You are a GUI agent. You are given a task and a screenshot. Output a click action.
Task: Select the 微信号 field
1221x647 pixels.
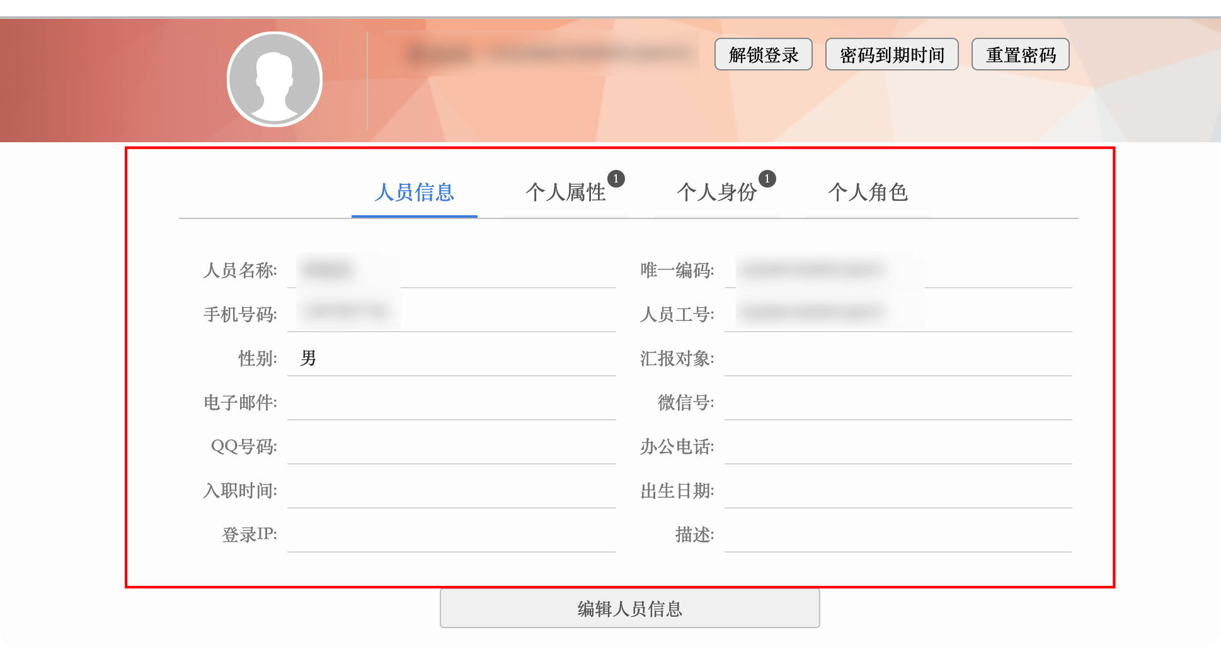(x=898, y=403)
